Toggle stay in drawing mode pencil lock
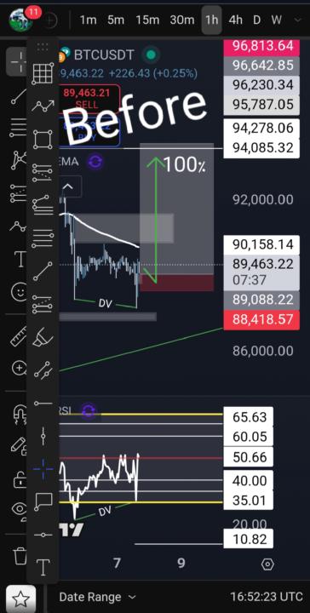The image size is (310, 613). [19, 446]
